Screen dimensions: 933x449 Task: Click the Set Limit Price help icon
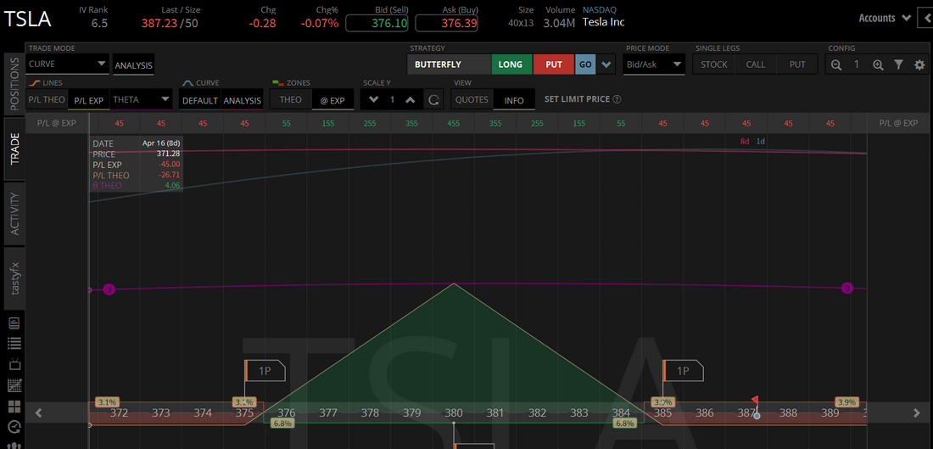click(617, 99)
